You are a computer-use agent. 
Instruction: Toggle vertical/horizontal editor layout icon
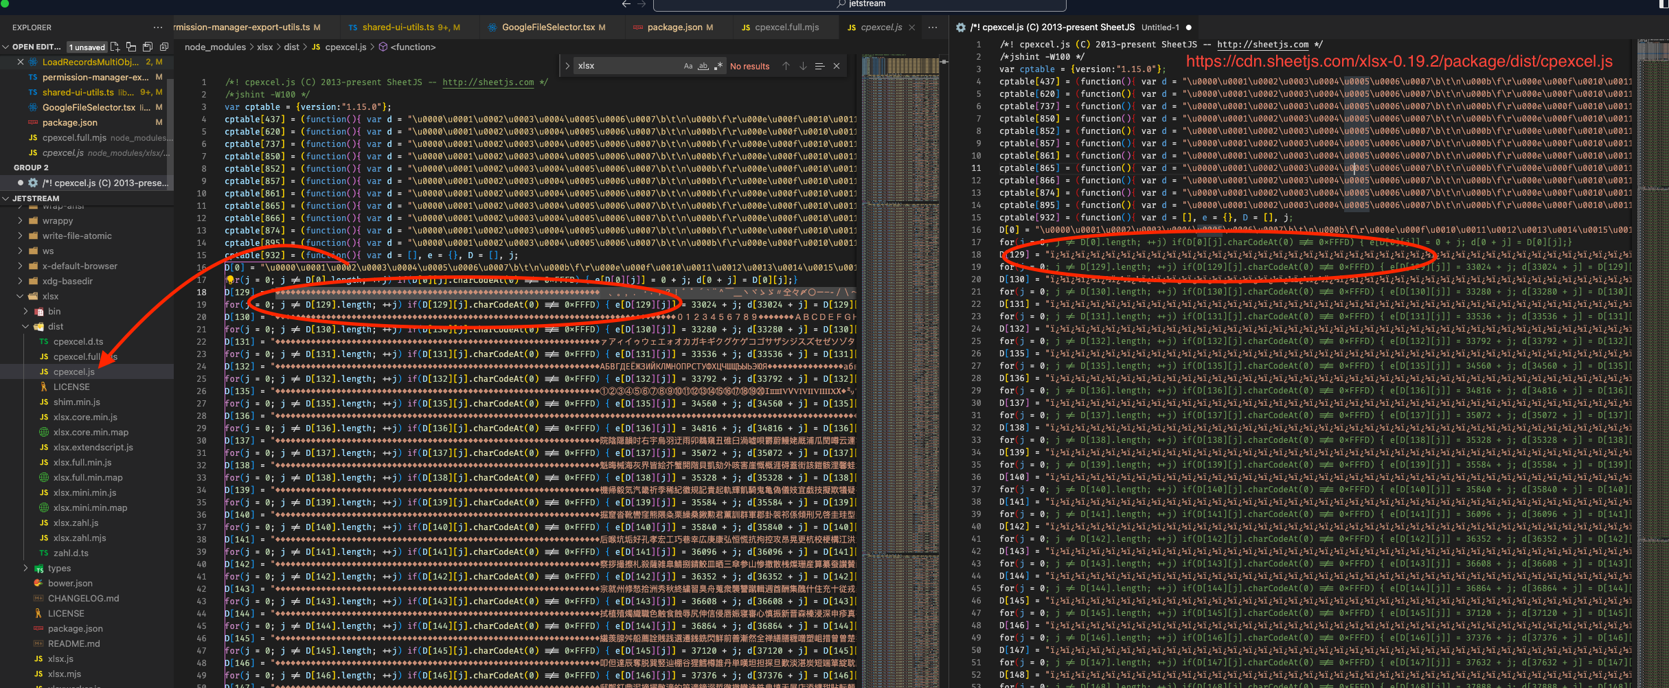tap(131, 47)
